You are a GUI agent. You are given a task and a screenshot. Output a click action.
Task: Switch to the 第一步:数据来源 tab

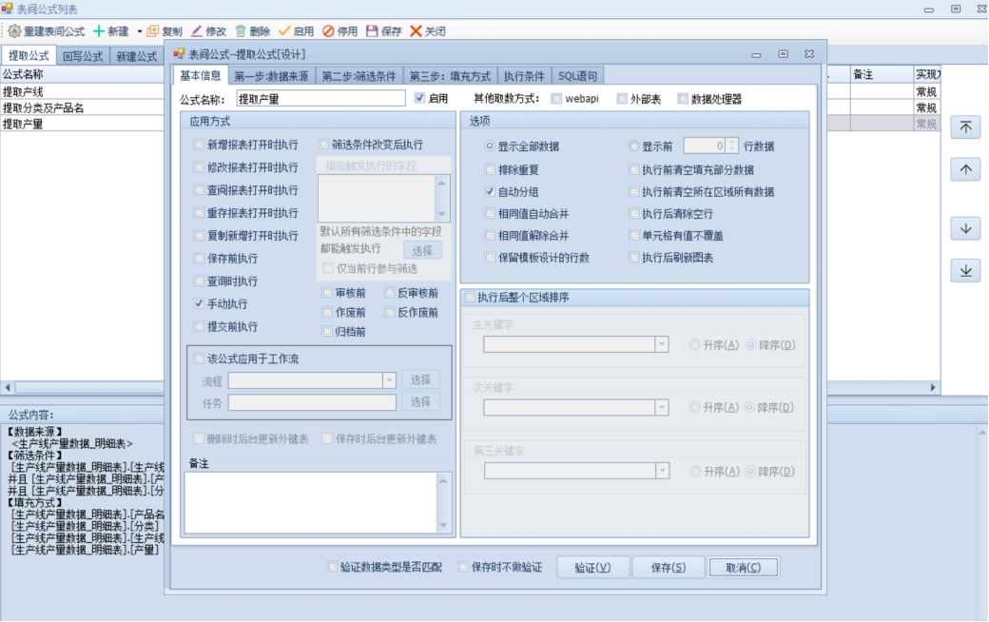pyautogui.click(x=271, y=76)
